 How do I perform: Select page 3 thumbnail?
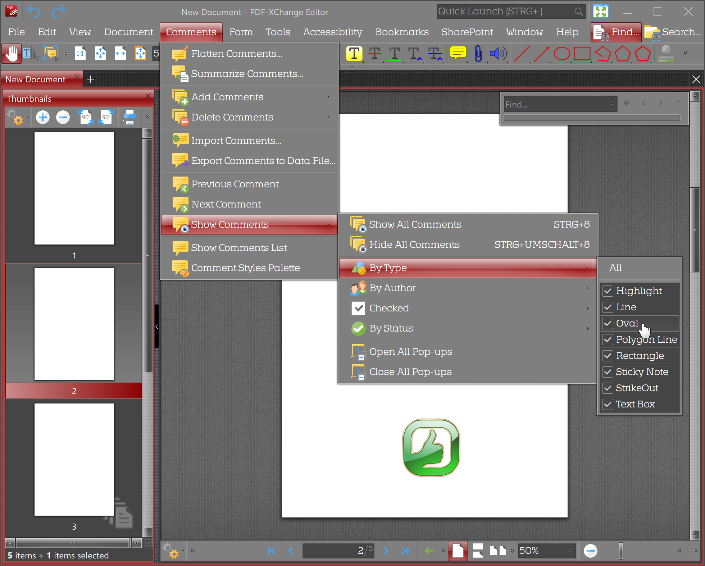click(x=74, y=460)
